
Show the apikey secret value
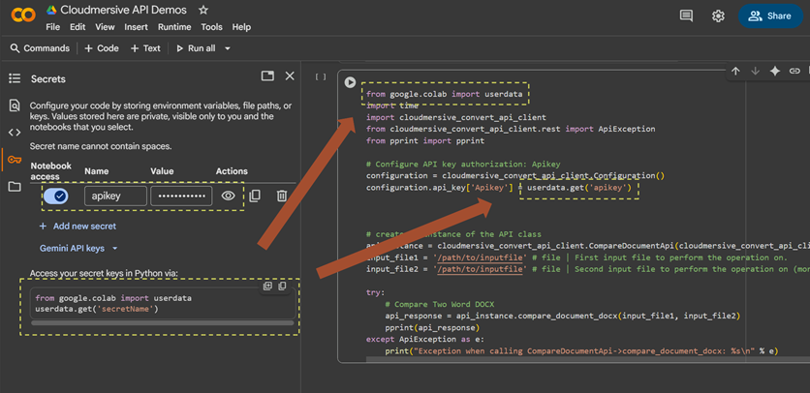click(229, 196)
